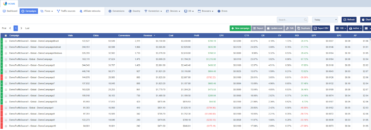Click the red status marker of DemoCampaign3
Viewport: 371px width, 130px height.
(x=1, y=77)
